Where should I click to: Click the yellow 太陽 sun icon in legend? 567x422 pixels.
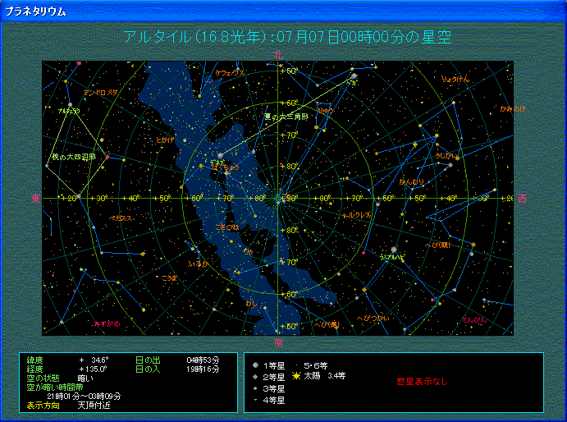296,376
